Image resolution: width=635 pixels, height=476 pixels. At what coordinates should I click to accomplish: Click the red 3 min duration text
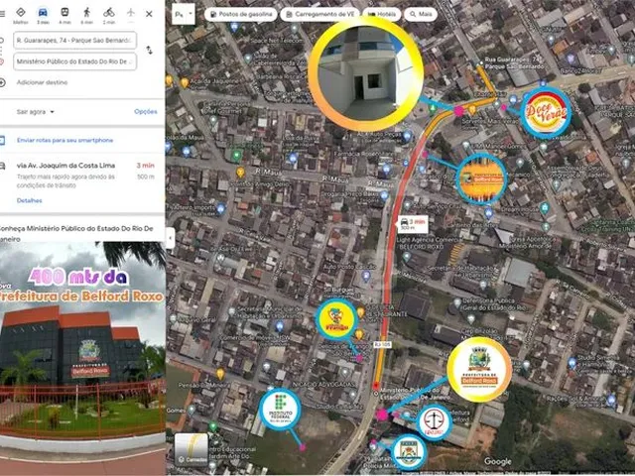[x=146, y=166]
